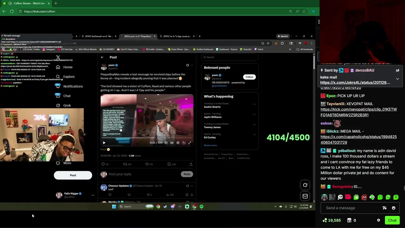Screen dimensions: 405x228
Task: Open yoxic's profile name
Action: [x=111, y=65]
